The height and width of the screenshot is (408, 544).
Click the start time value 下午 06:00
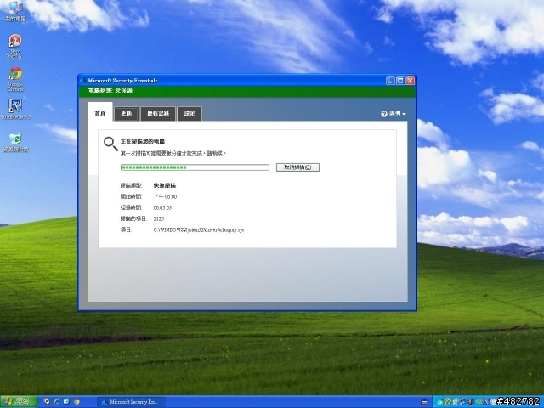(165, 196)
